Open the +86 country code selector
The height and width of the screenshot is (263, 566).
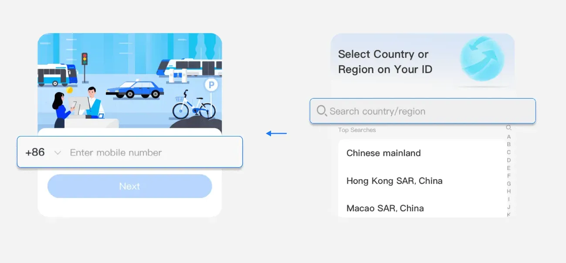[x=35, y=153]
